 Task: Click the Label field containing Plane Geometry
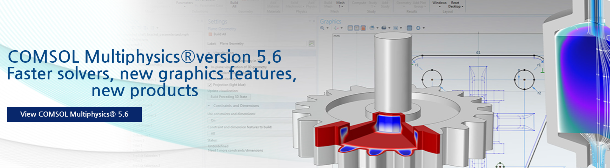(x=263, y=43)
